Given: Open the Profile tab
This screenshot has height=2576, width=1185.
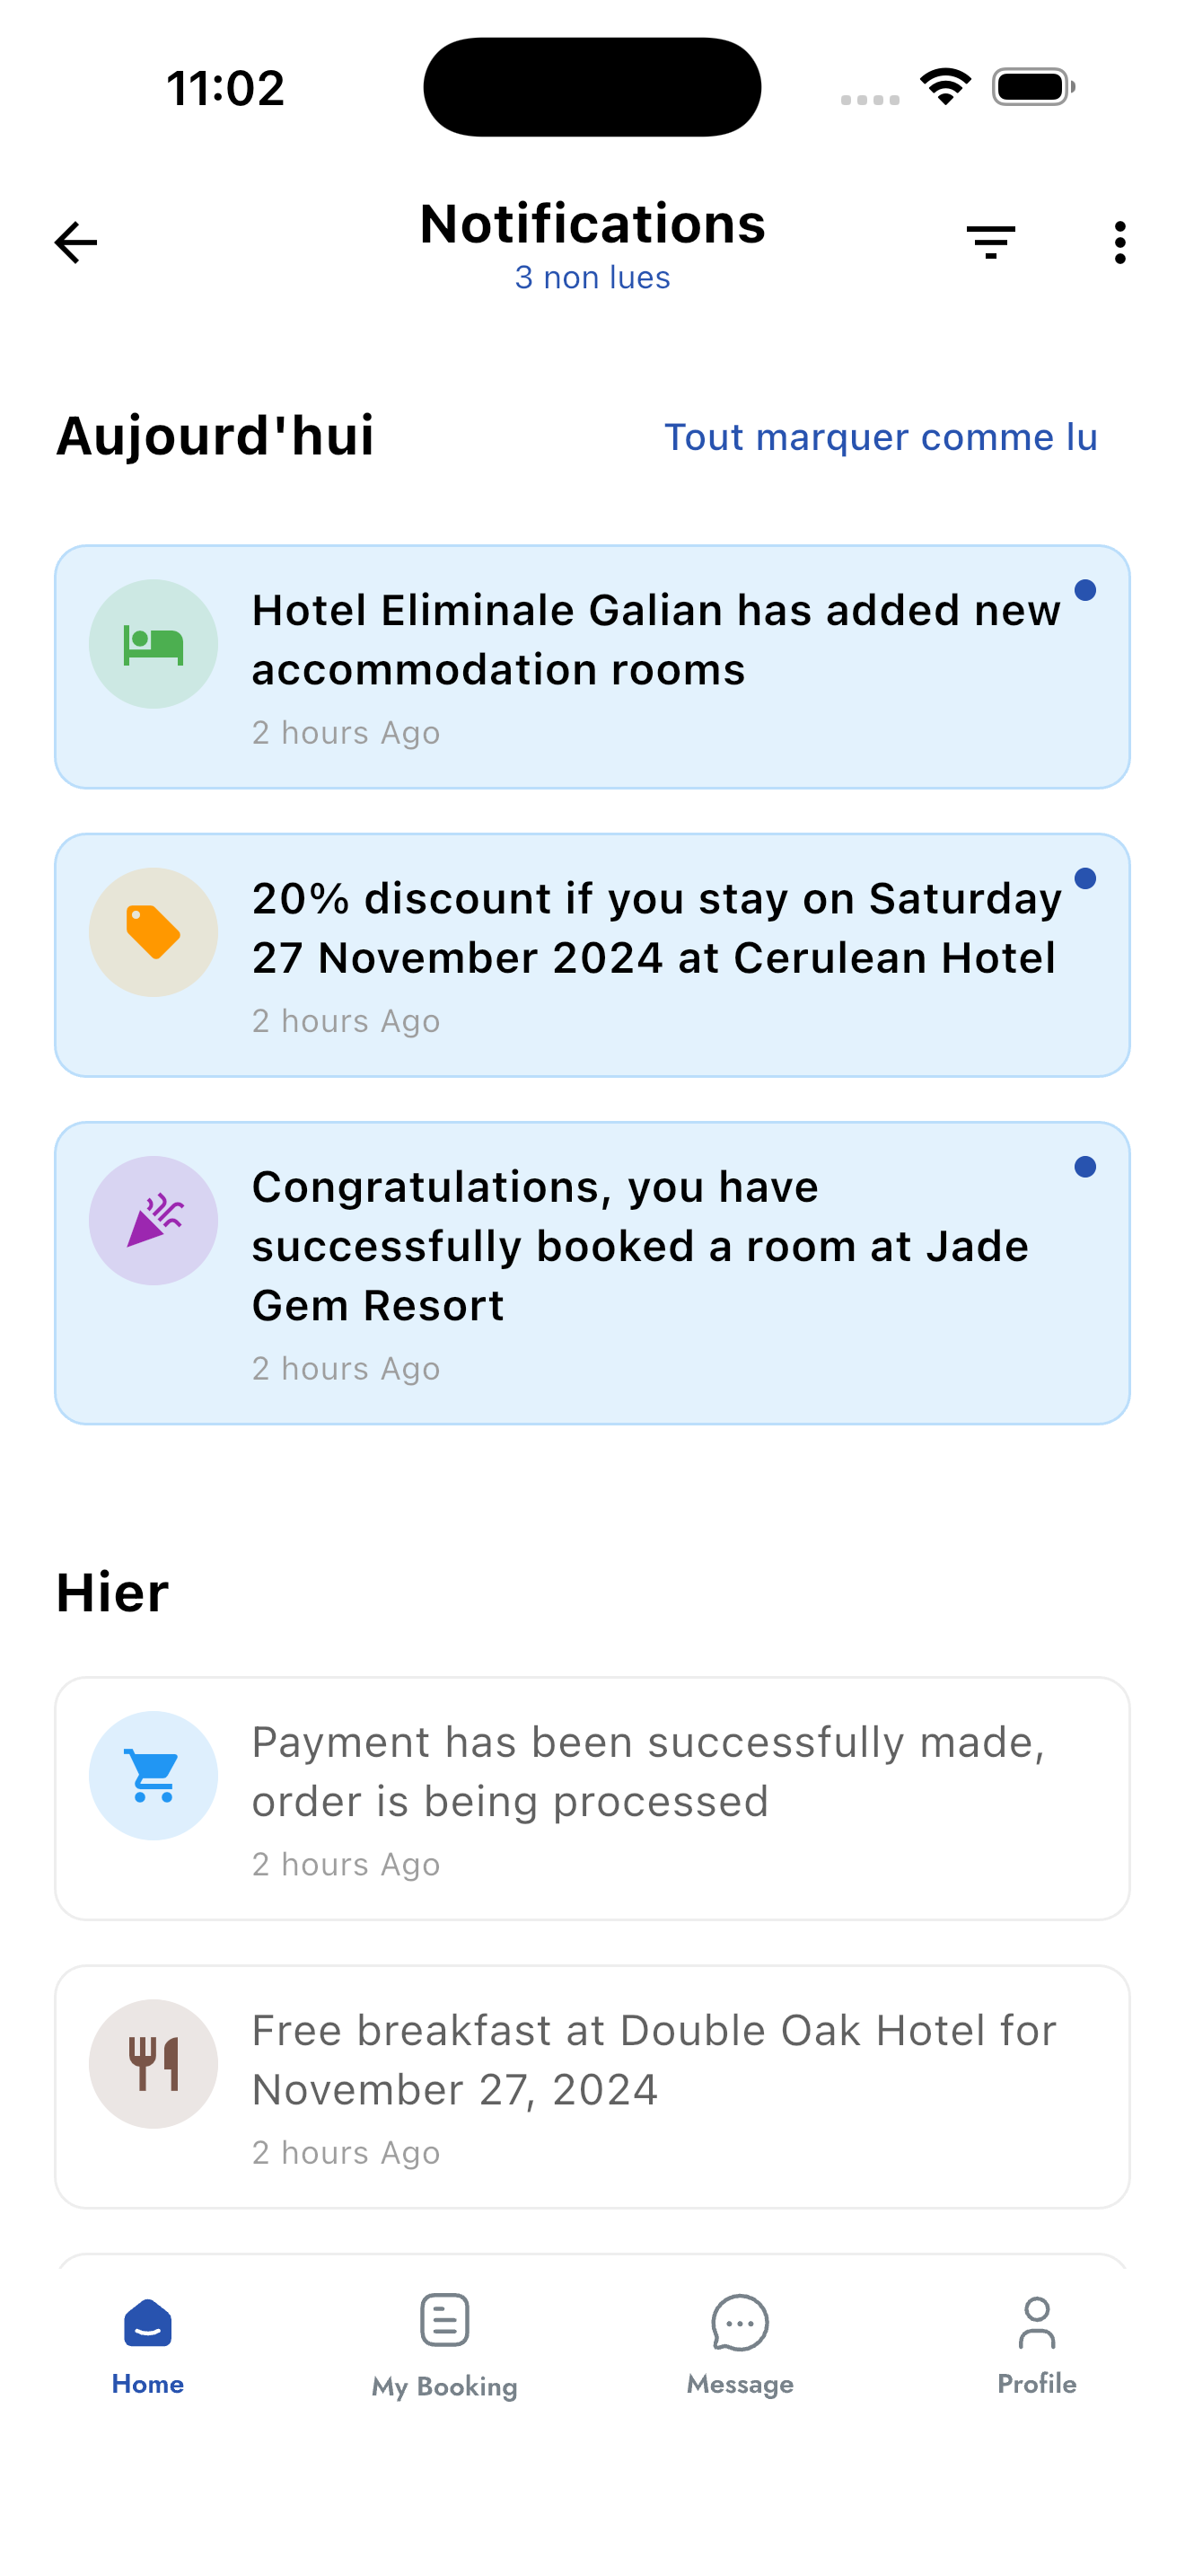Looking at the screenshot, I should (1036, 2345).
